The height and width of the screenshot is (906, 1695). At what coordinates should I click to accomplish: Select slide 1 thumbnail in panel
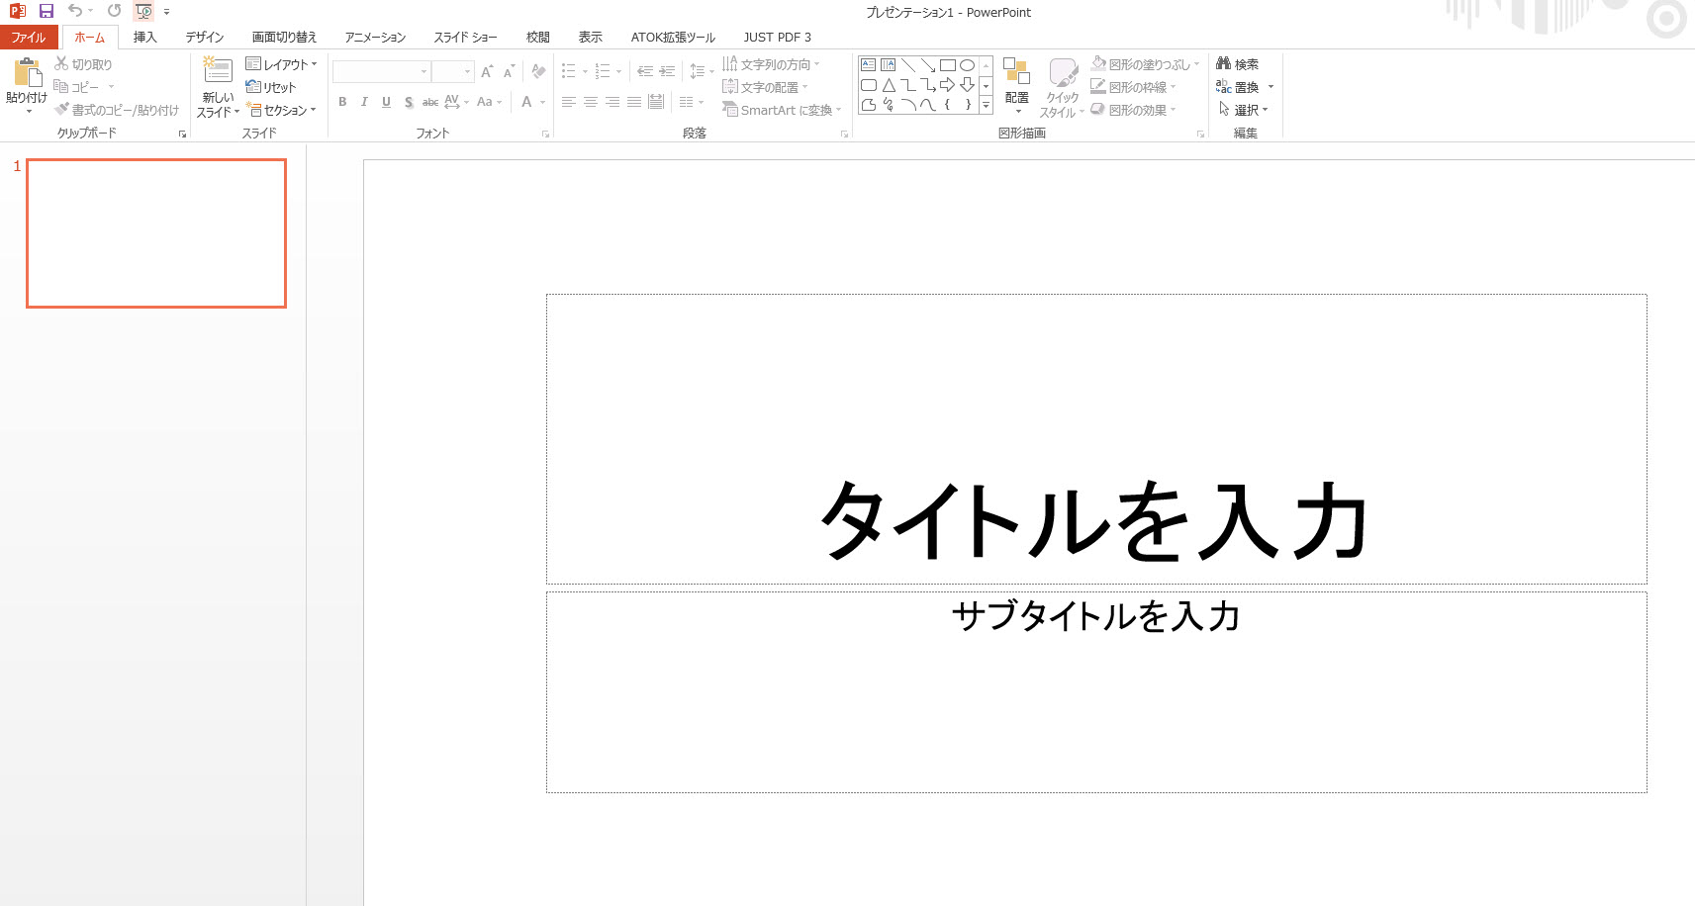pyautogui.click(x=156, y=233)
